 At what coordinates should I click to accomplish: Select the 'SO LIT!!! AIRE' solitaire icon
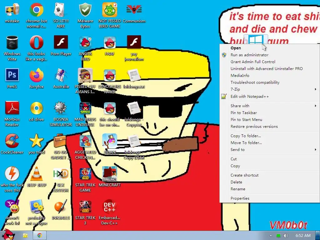point(61,10)
